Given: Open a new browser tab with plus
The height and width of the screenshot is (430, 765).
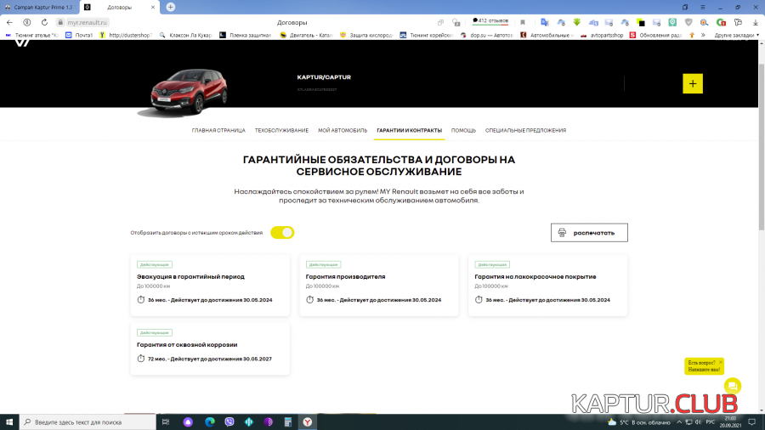Looking at the screenshot, I should point(170,7).
